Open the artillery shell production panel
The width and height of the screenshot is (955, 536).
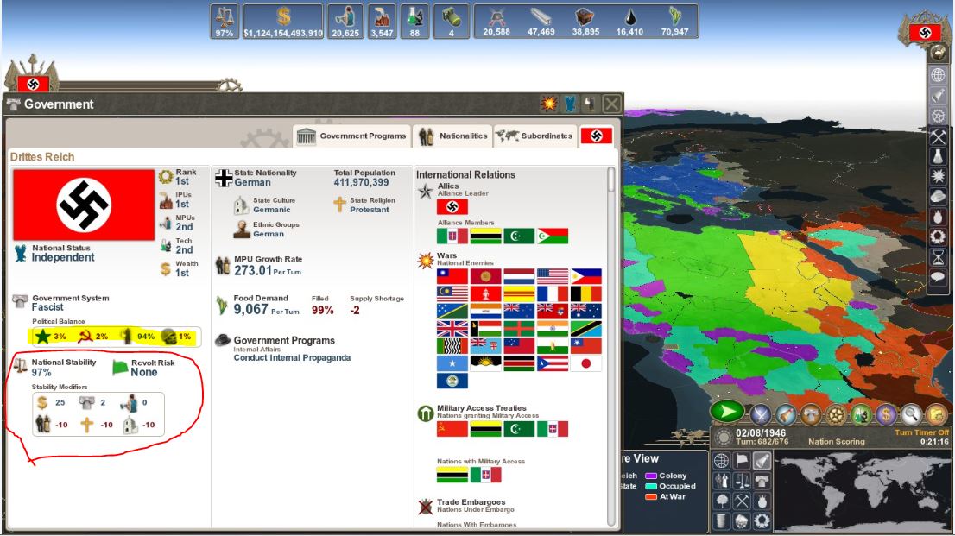[786, 414]
